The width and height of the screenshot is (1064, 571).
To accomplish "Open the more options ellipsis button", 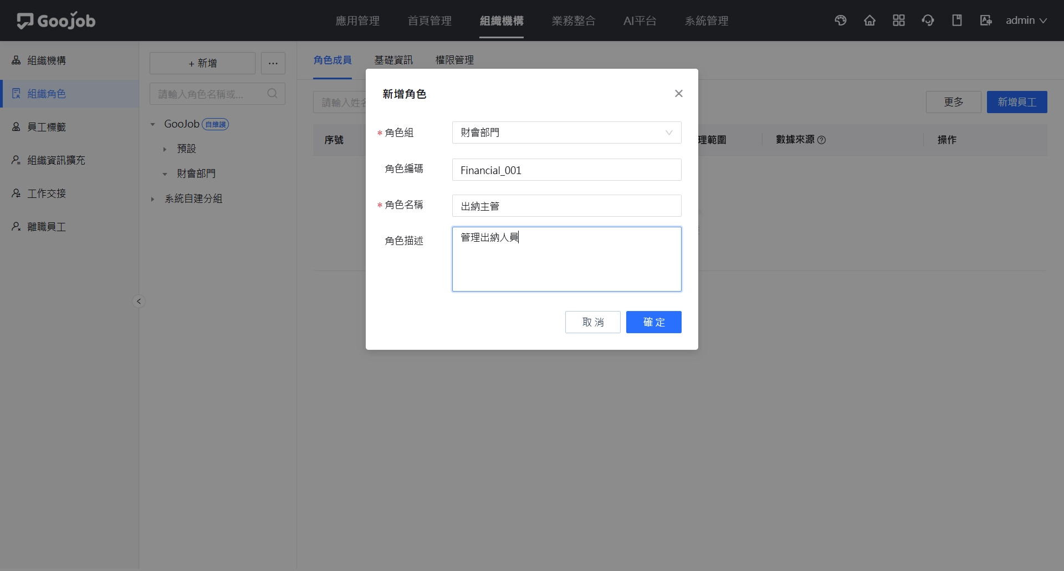I will click(273, 63).
